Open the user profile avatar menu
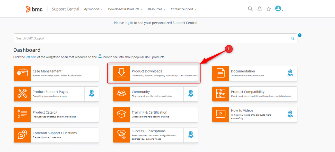The height and width of the screenshot is (152, 335). (x=278, y=9)
